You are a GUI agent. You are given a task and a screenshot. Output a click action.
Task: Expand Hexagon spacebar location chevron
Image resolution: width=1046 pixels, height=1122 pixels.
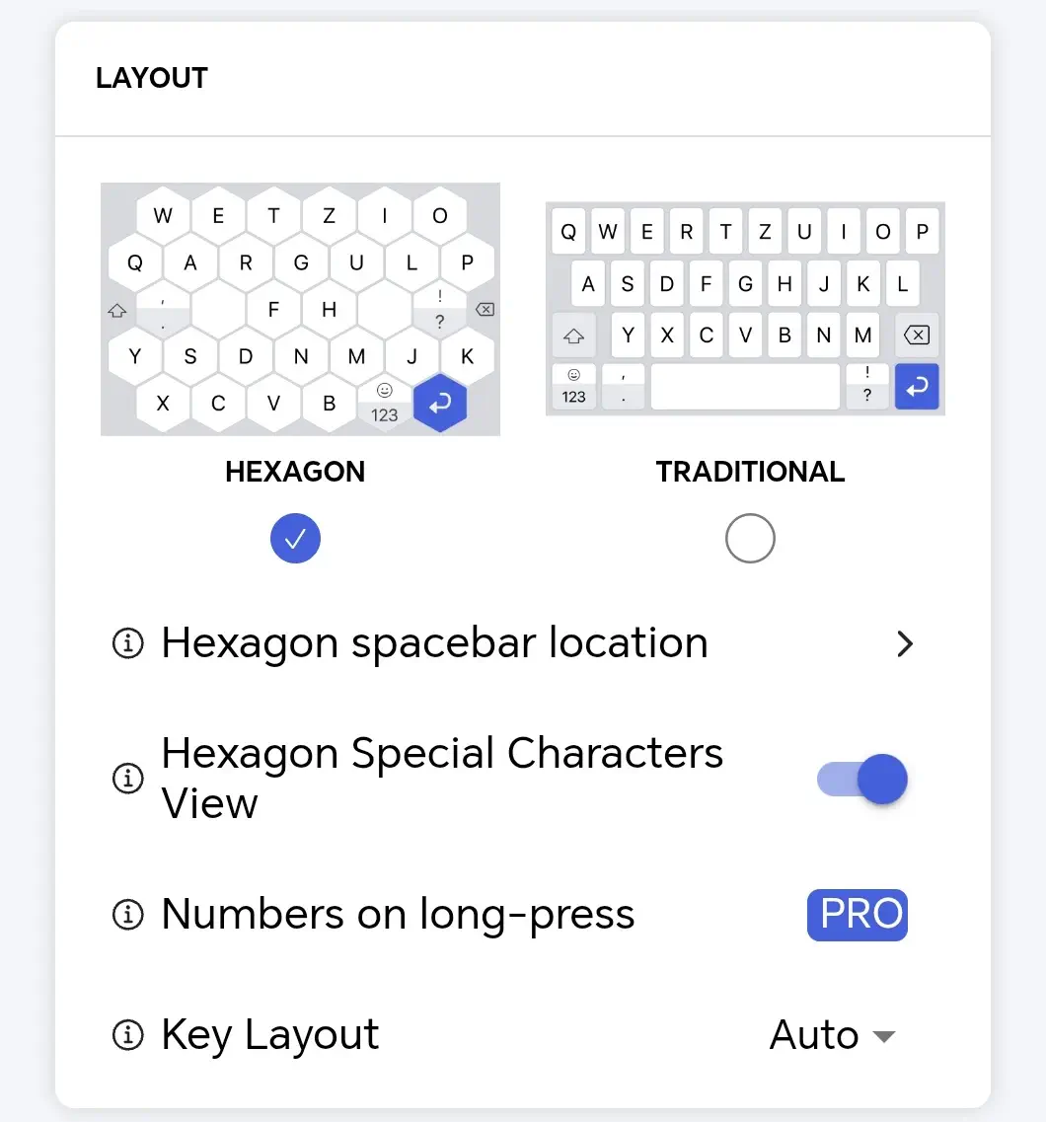[x=905, y=643]
